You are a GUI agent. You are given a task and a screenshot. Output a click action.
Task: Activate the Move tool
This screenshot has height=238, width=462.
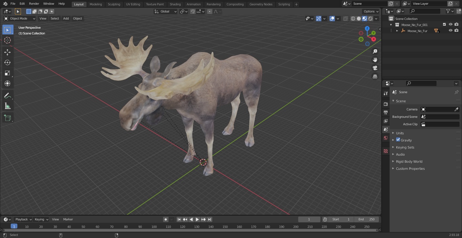tap(7, 52)
